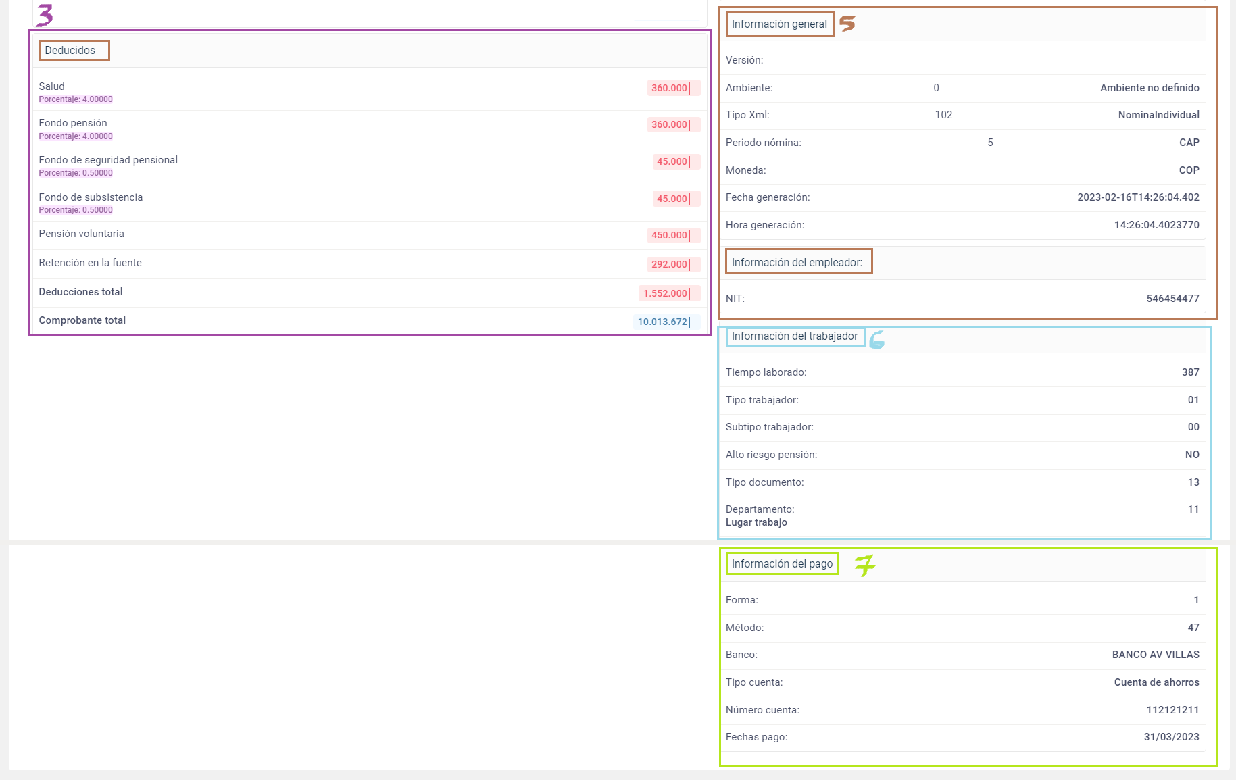Viewport: 1236px width, 781px height.
Task: Click the Ambiente no definido value
Action: point(1150,88)
